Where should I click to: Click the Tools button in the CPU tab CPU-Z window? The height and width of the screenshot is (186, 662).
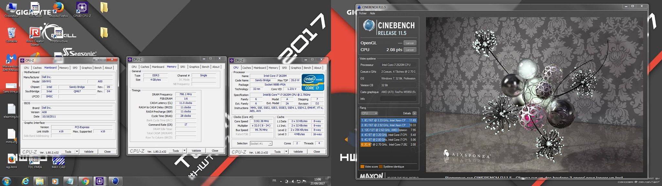tap(277, 151)
